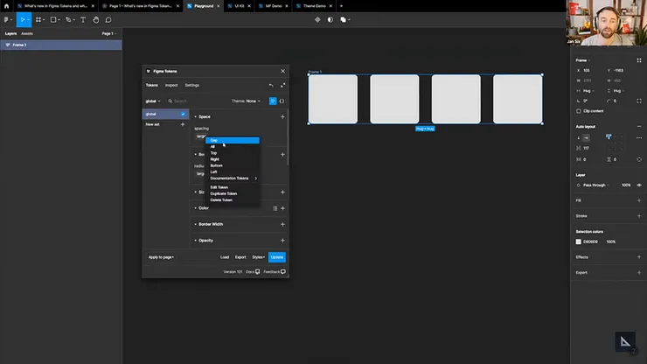Image resolution: width=647 pixels, height=364 pixels.
Task: Select the Move tool
Action: point(24,19)
